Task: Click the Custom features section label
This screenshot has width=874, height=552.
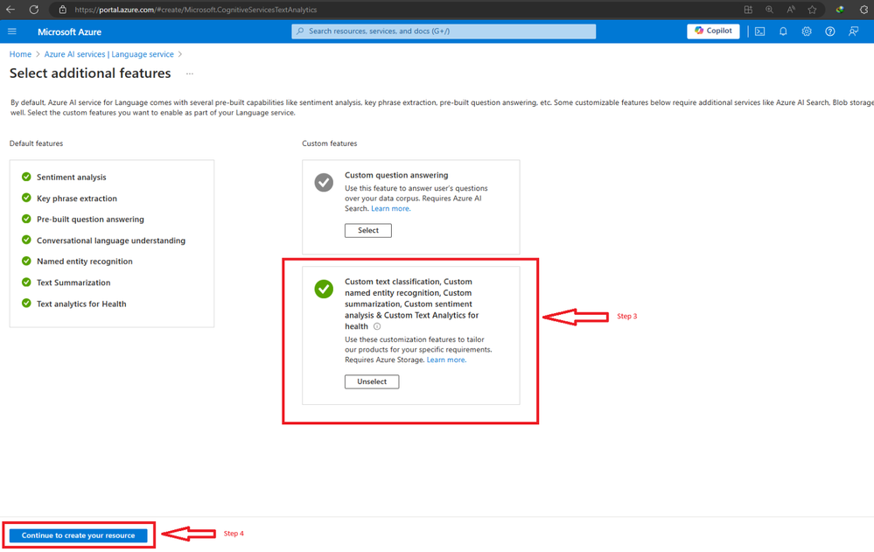Action: pyautogui.click(x=330, y=143)
